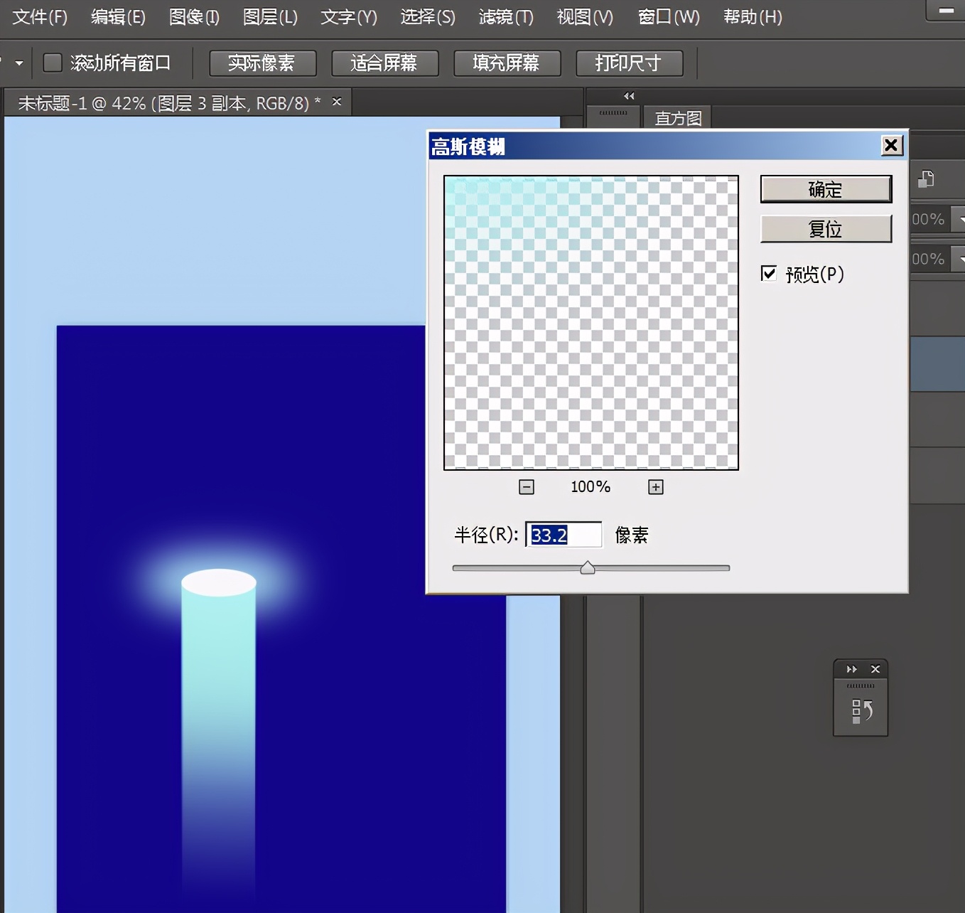Close the 未标题-1 document tab
This screenshot has height=913, width=965.
click(x=337, y=102)
